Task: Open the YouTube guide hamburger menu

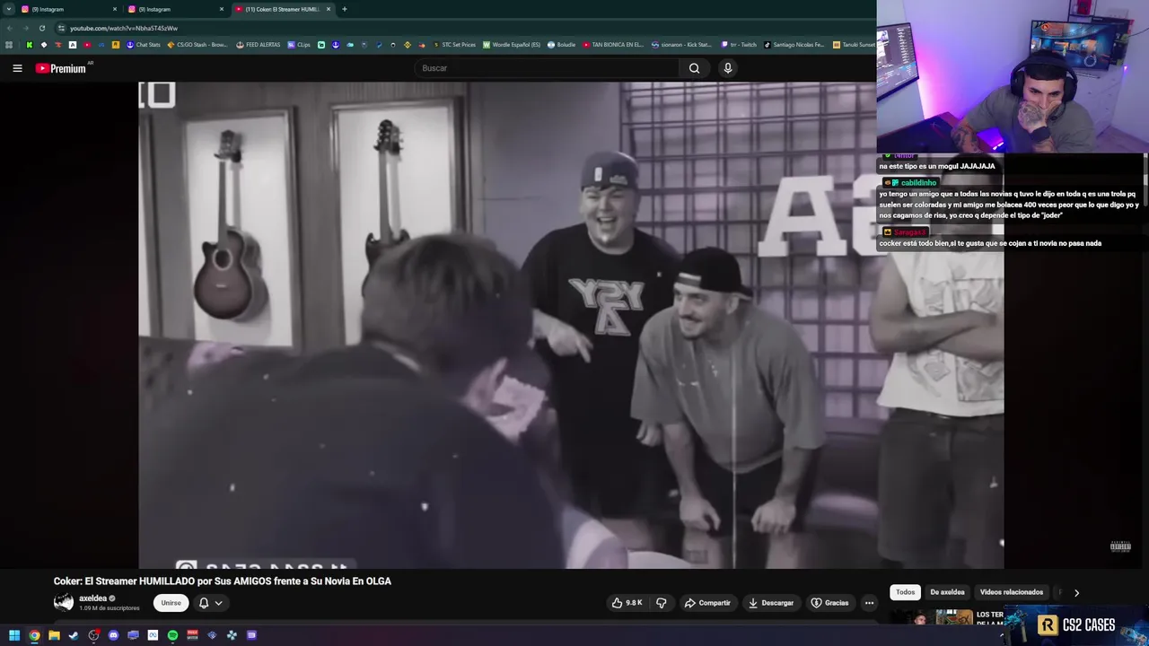Action: 17,68
